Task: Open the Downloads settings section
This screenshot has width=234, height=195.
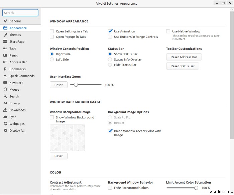Action: (20, 110)
